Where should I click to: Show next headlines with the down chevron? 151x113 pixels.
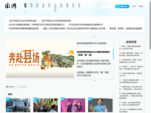pyautogui.click(x=95, y=81)
